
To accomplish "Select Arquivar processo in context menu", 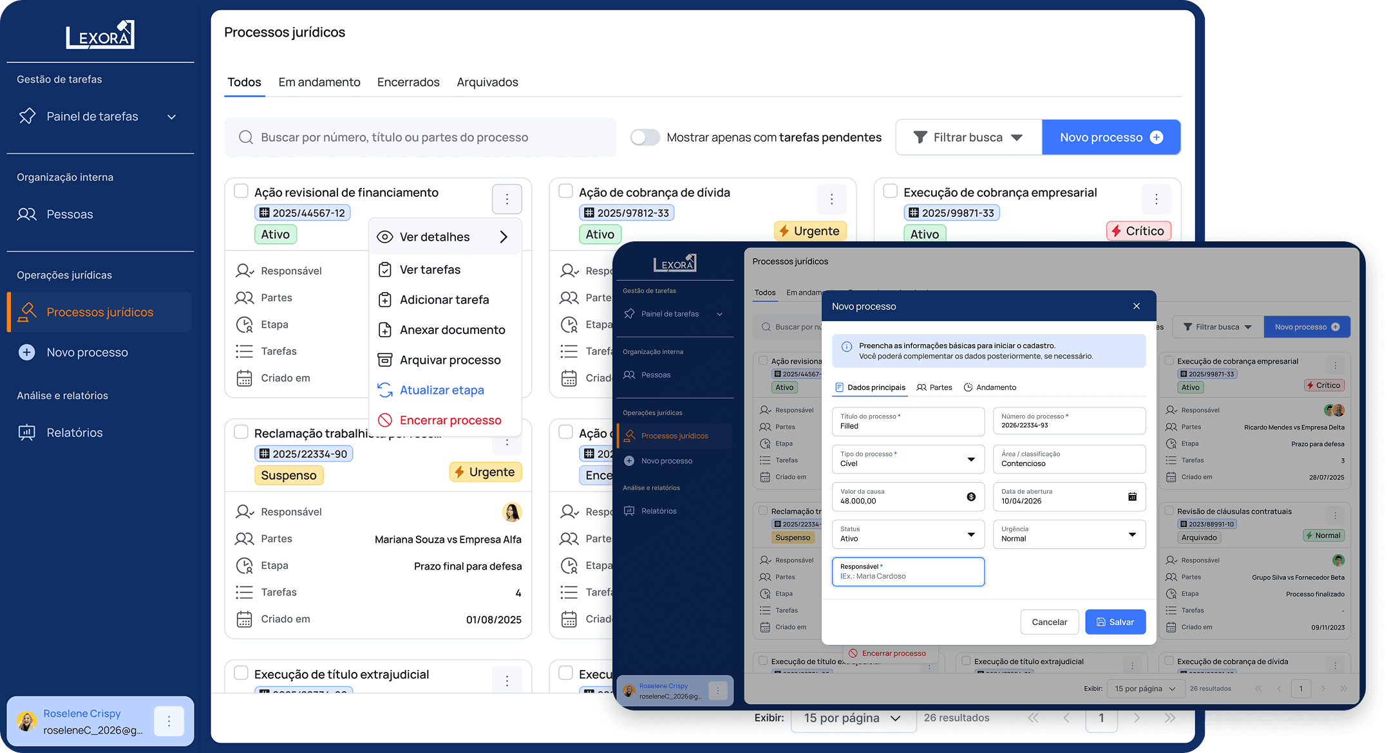I will pos(445,360).
